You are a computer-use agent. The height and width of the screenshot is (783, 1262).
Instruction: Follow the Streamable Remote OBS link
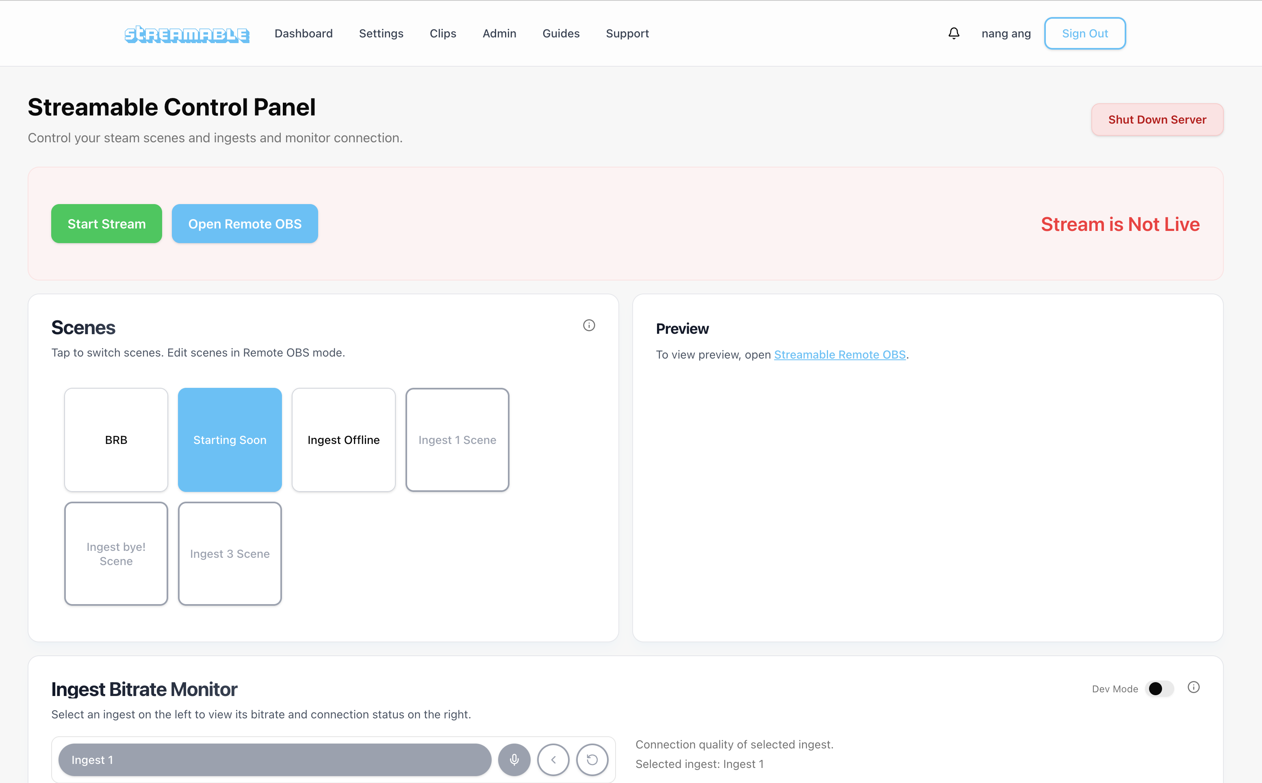pyautogui.click(x=839, y=355)
